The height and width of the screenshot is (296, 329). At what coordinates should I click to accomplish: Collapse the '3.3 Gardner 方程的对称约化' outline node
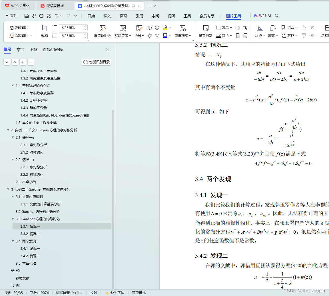click(x=13, y=219)
